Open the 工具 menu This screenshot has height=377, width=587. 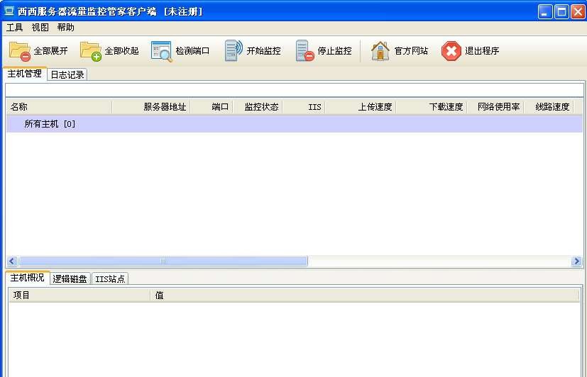click(x=15, y=27)
